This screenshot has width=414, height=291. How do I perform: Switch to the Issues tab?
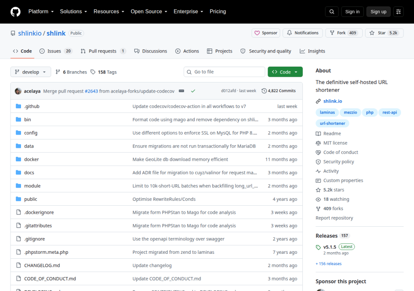click(56, 51)
